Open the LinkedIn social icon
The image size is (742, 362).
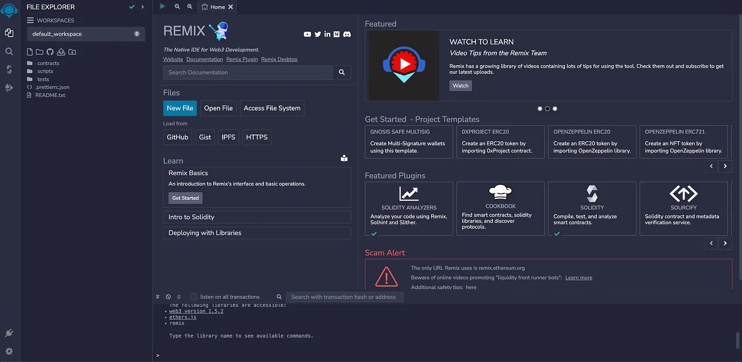point(327,34)
